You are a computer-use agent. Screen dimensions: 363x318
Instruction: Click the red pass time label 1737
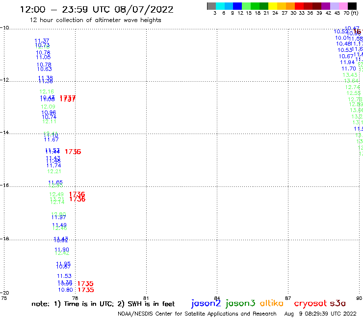[x=68, y=99]
